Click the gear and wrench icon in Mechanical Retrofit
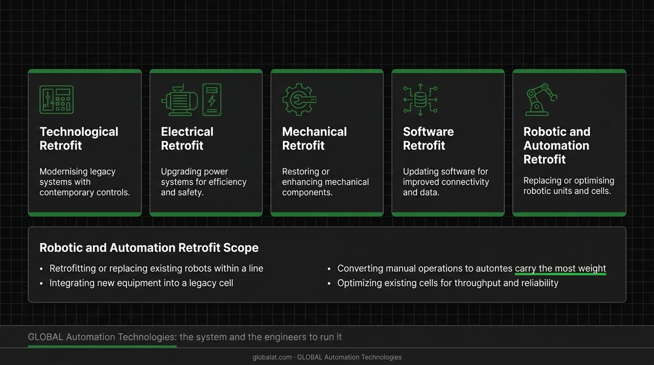The width and height of the screenshot is (654, 365). point(299,100)
